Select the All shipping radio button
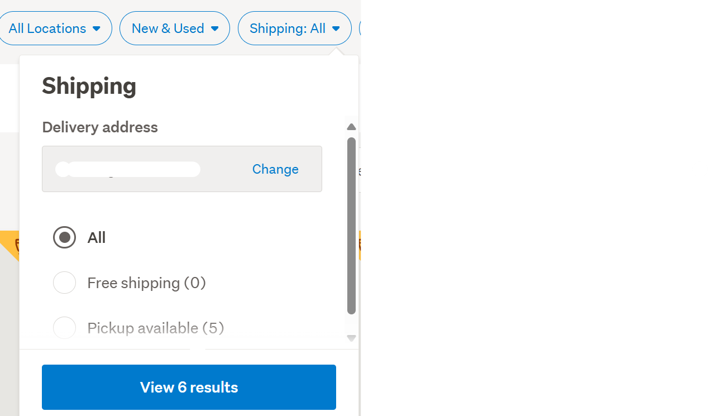 (x=64, y=238)
